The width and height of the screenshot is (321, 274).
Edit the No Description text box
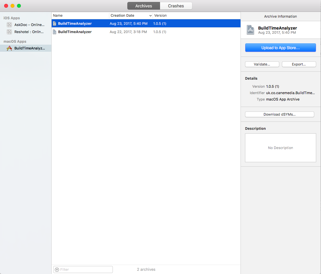tap(280, 148)
